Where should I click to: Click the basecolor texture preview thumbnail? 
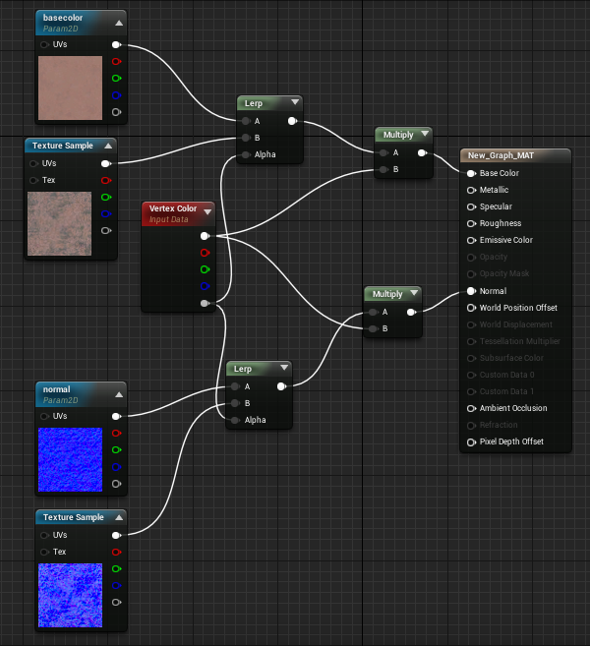(x=70, y=88)
